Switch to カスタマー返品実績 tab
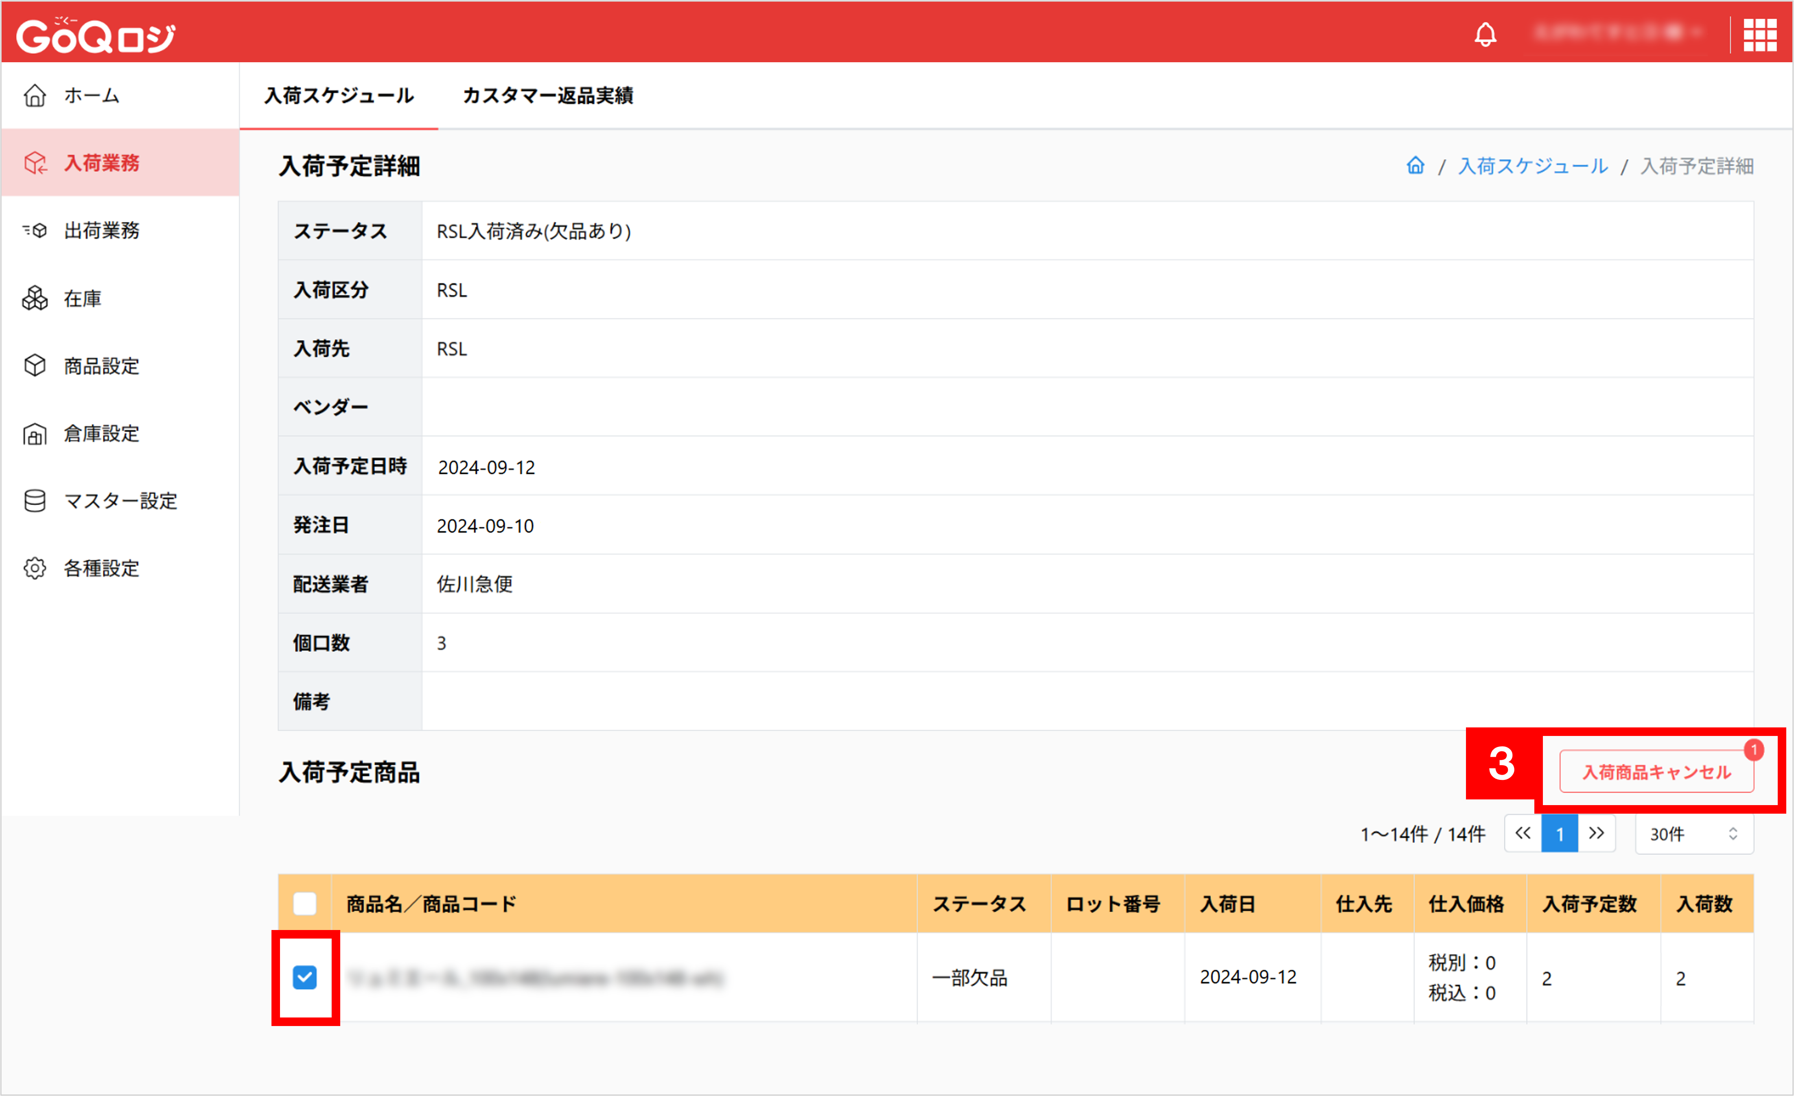This screenshot has height=1096, width=1794. click(547, 95)
